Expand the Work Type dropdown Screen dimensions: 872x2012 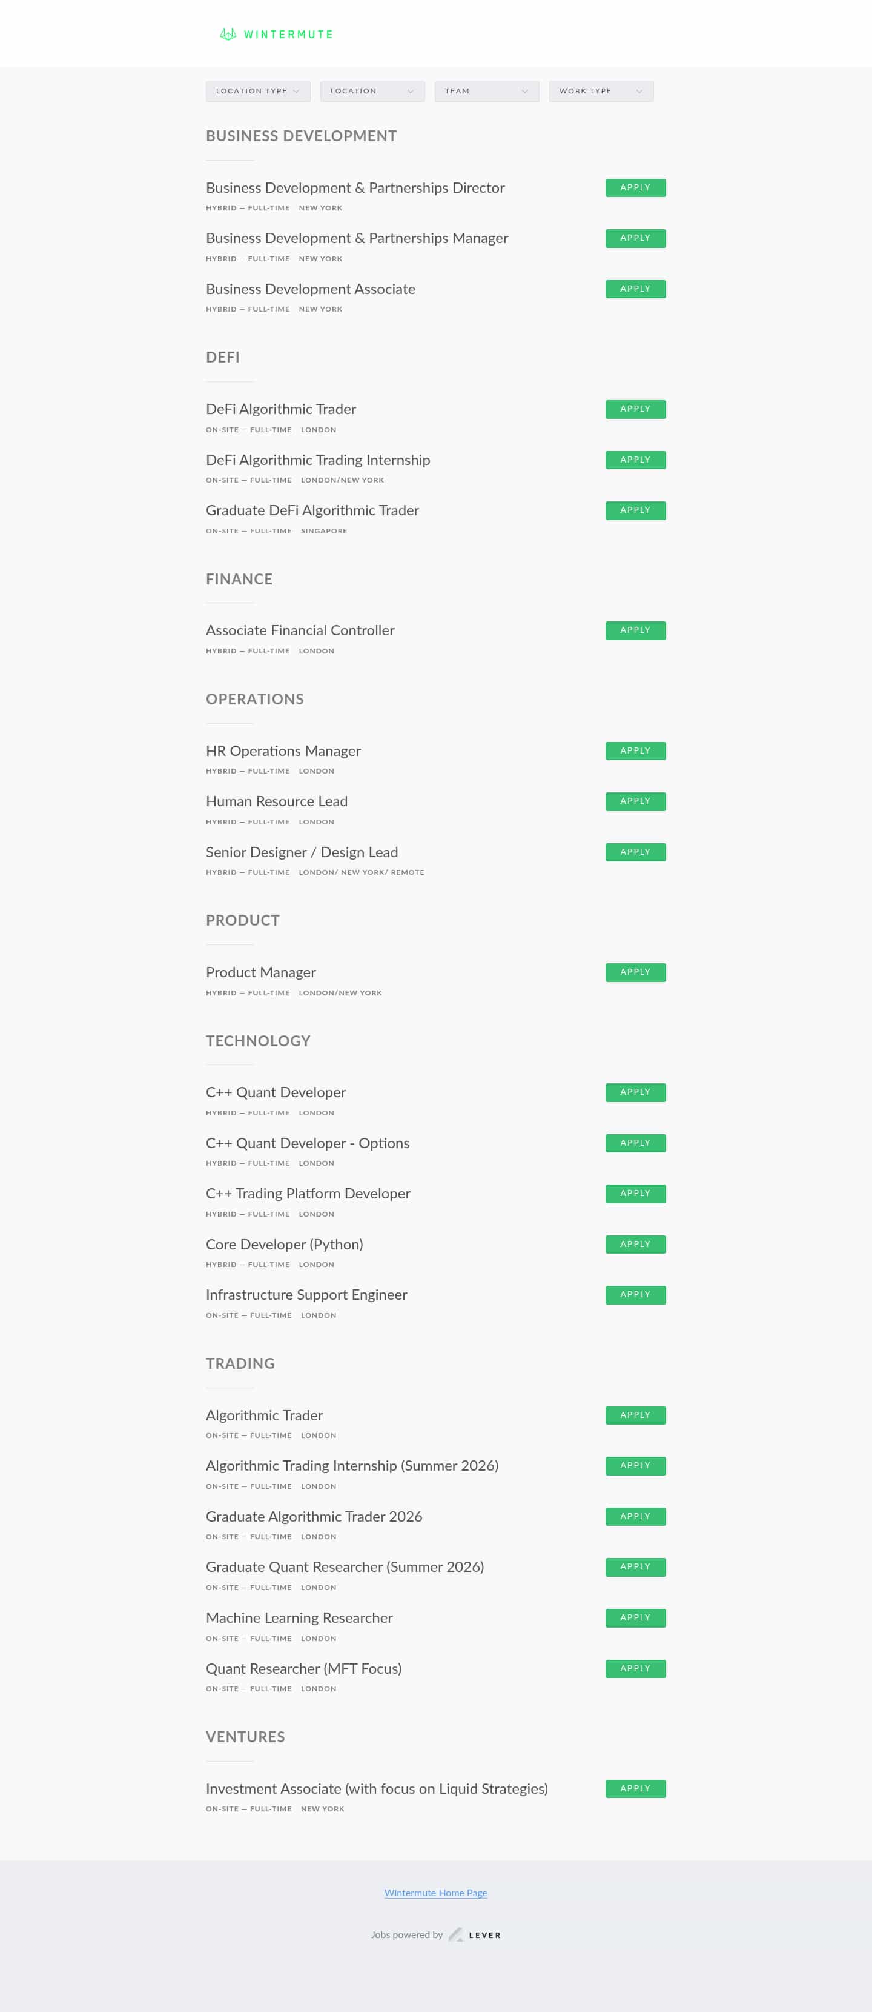[x=601, y=92]
